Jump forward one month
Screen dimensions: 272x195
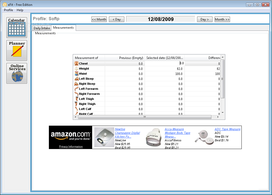pos(222,19)
